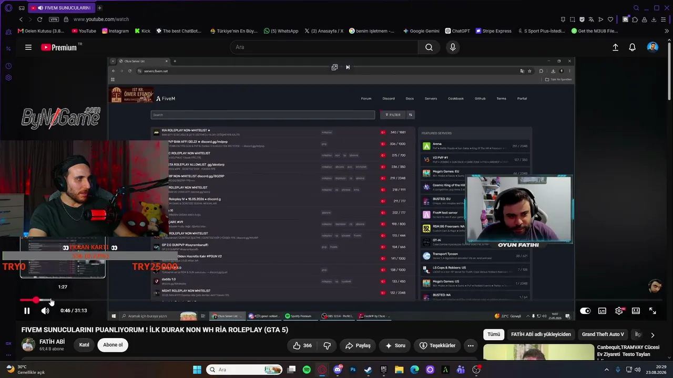
Task: Open the ChatGPT bookmark
Action: click(457, 31)
